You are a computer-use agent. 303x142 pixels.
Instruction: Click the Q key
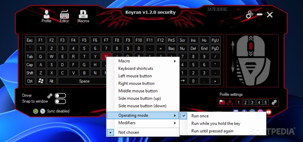(41, 57)
